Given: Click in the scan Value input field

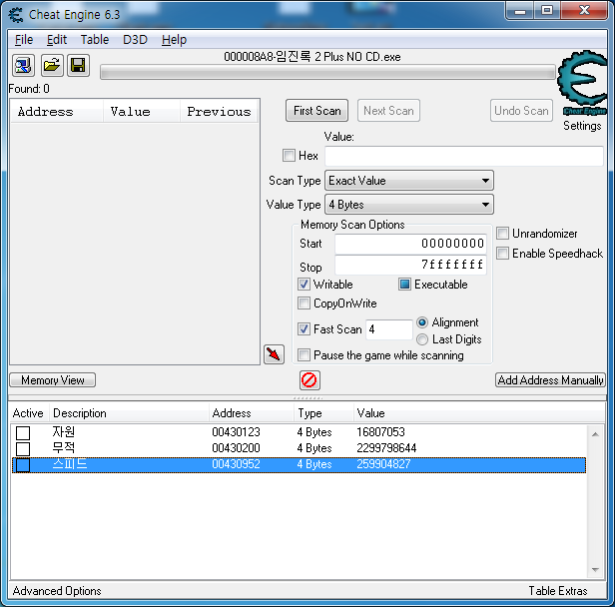Looking at the screenshot, I should (x=464, y=156).
